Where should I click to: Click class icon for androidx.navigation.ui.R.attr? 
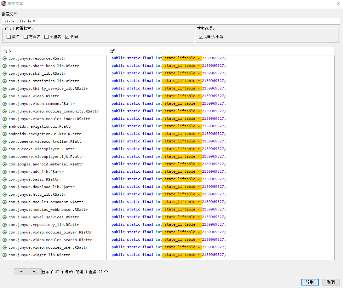tap(5, 126)
